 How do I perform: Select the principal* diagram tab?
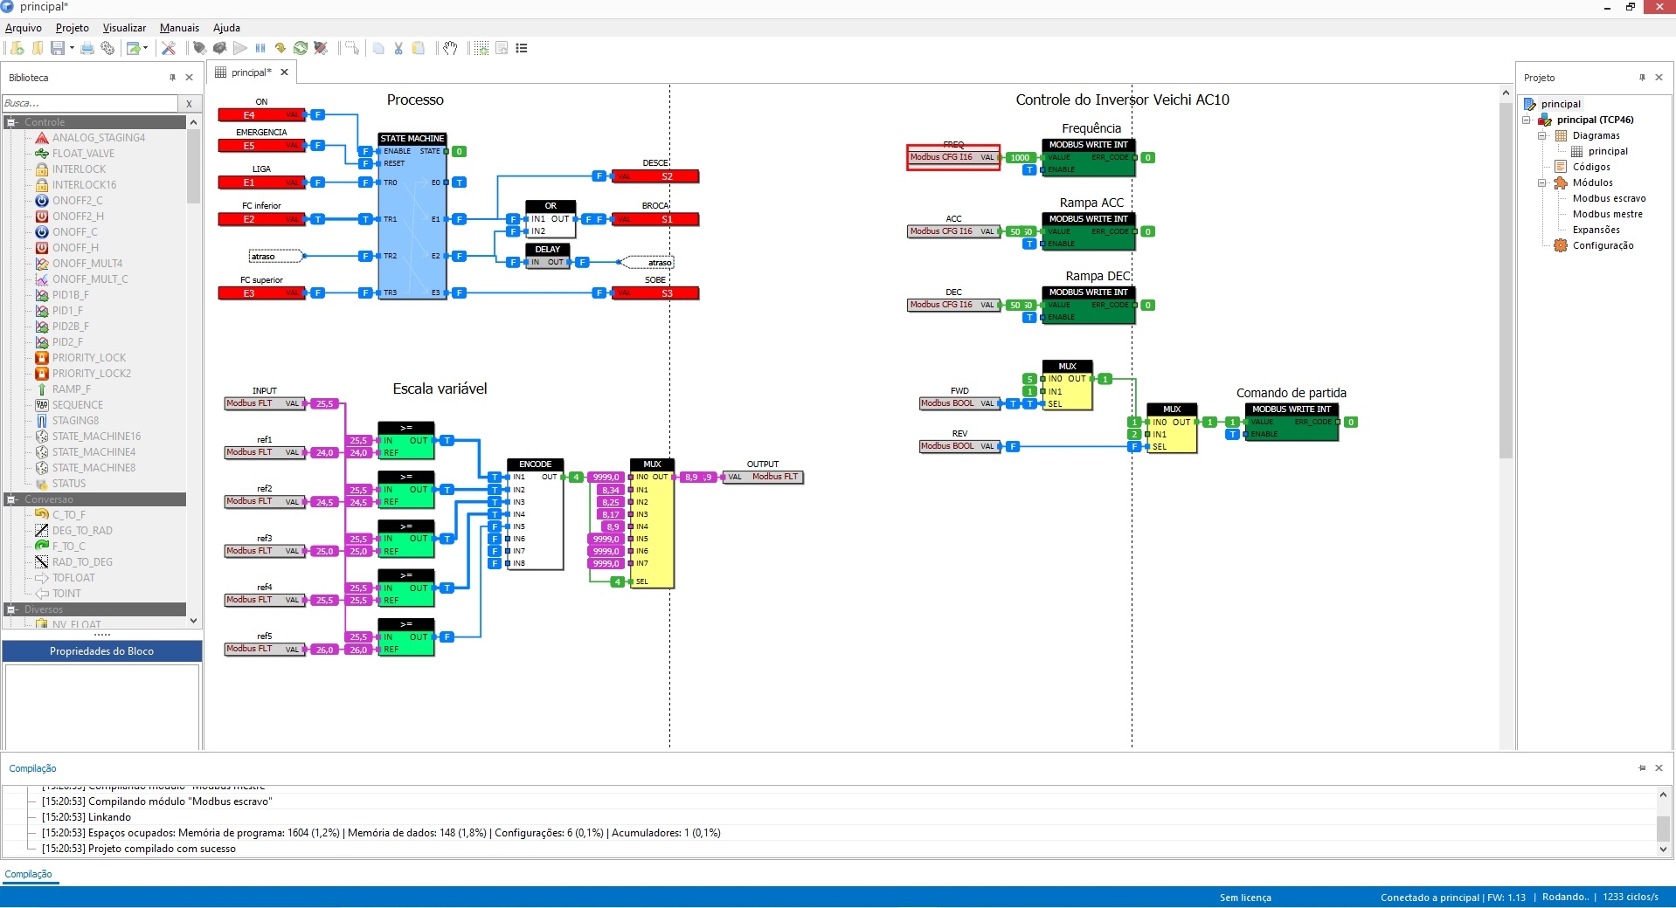coord(251,72)
